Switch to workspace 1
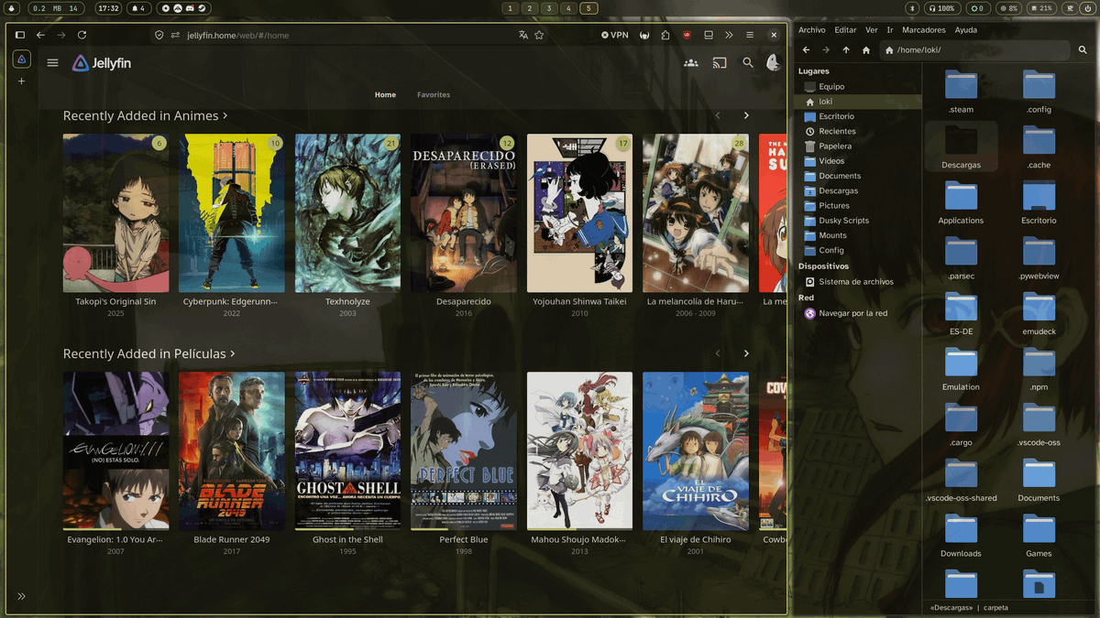 coord(511,8)
